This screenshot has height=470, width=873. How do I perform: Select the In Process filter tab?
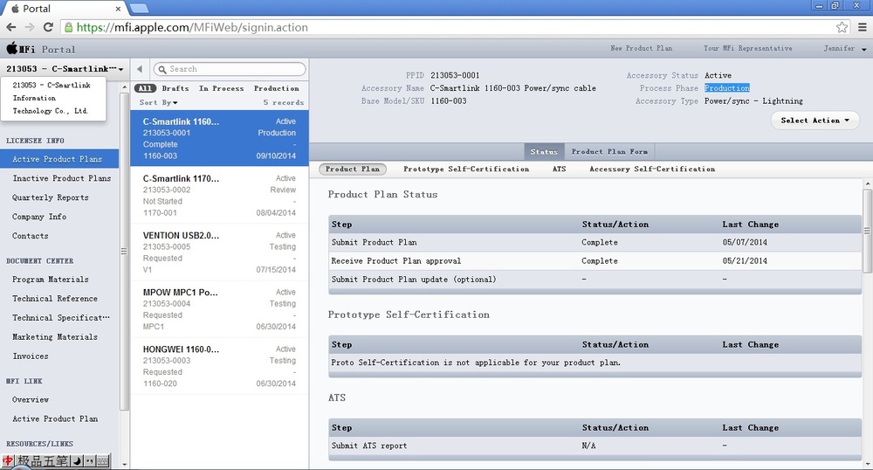pos(221,88)
